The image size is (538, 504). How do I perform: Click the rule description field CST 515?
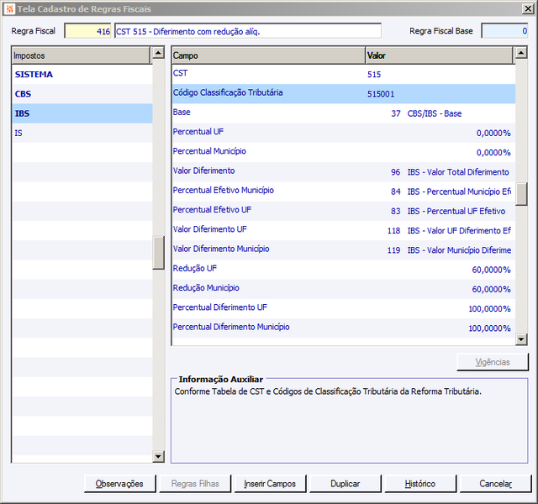point(248,31)
